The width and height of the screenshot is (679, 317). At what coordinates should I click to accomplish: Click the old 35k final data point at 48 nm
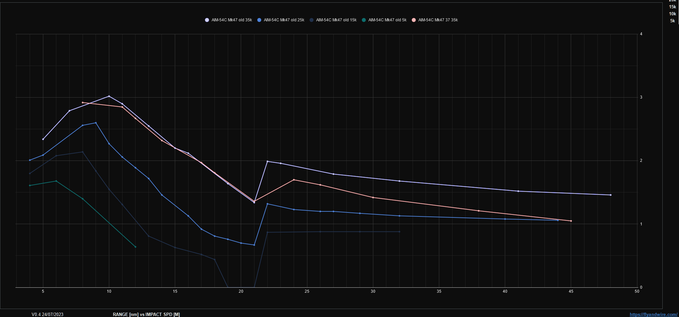point(610,195)
